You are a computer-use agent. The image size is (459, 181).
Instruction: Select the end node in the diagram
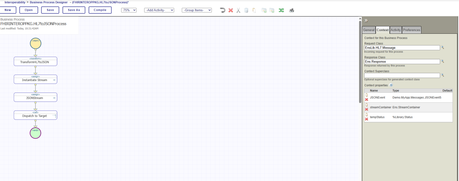pyautogui.click(x=36, y=133)
